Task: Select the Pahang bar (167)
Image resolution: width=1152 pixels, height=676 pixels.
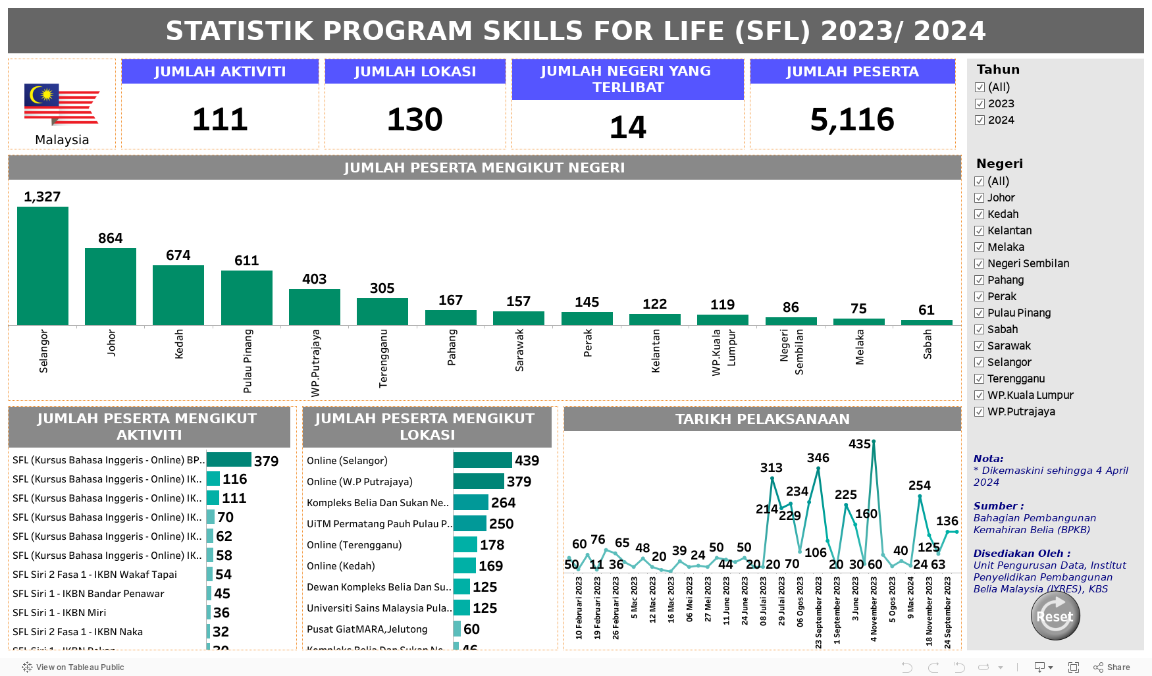Action: pyautogui.click(x=451, y=317)
